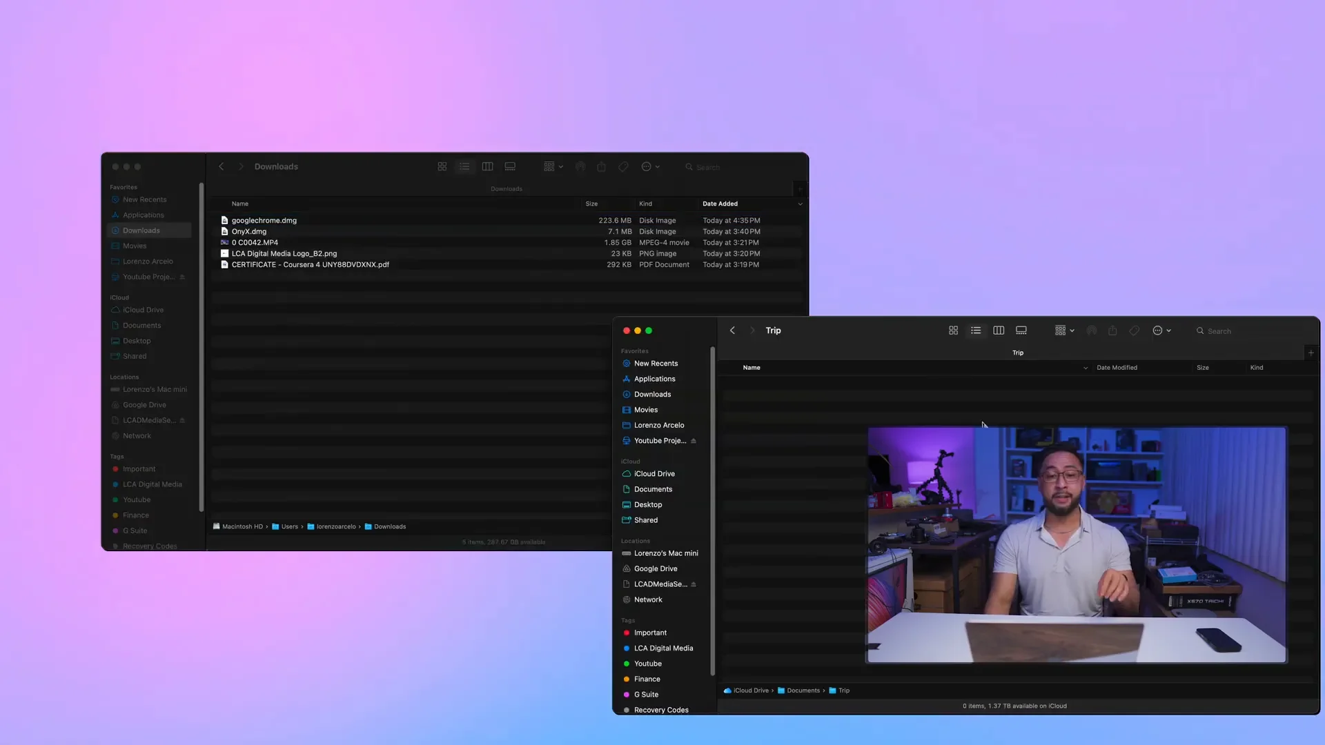Select the blue LCA Digital Media tag in Trip sidebar
This screenshot has height=745, width=1325.
coord(663,648)
